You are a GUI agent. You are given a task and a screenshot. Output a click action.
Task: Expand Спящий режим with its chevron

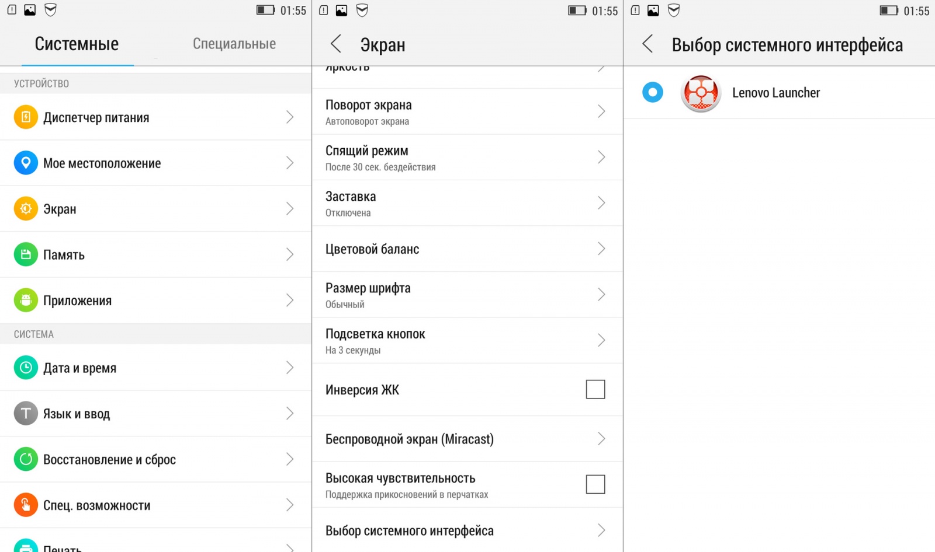(601, 157)
